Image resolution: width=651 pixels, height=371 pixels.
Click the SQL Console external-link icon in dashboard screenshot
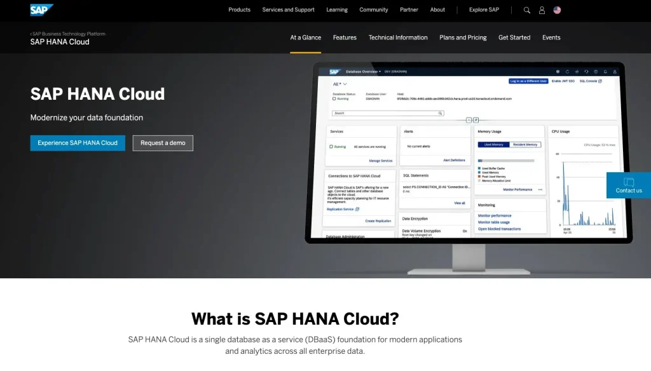click(x=600, y=81)
